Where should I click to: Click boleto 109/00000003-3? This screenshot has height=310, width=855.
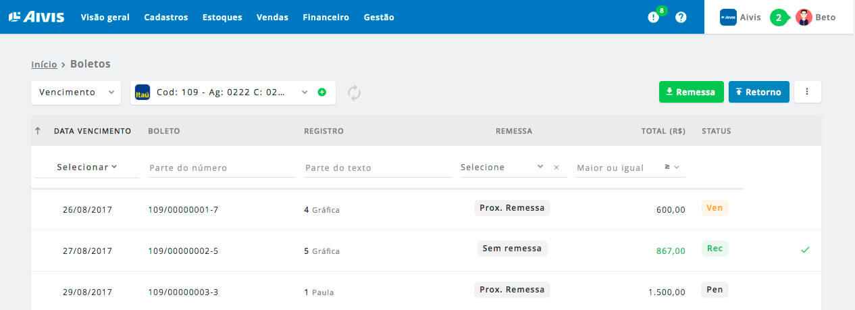[183, 292]
